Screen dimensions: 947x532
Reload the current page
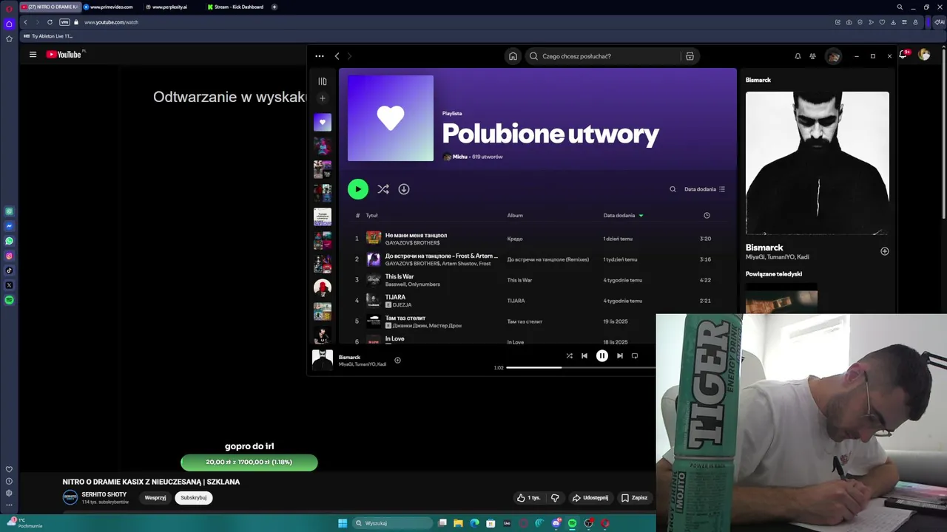point(50,22)
